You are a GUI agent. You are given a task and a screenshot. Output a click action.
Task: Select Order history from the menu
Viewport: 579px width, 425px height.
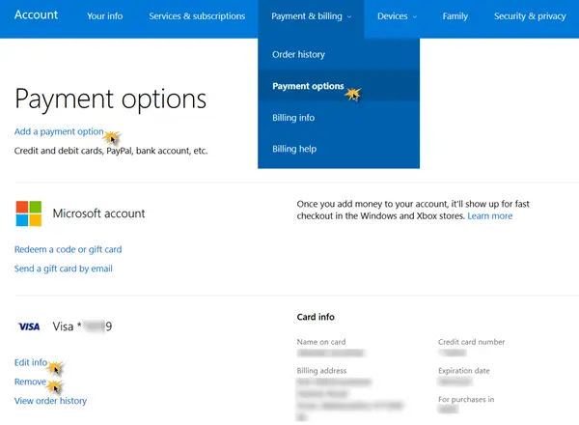[299, 55]
